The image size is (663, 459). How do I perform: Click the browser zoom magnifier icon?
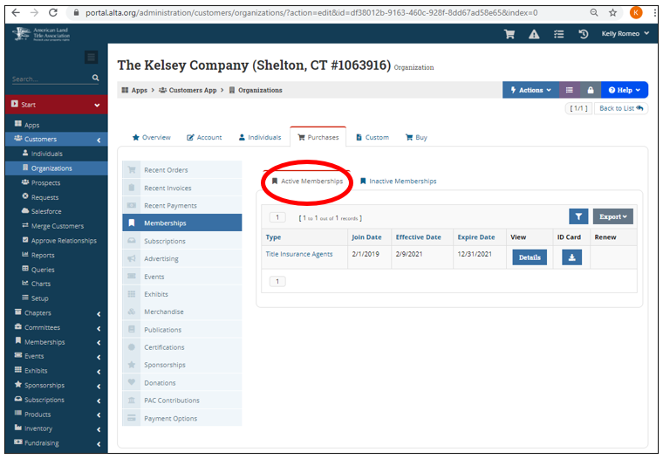click(594, 13)
